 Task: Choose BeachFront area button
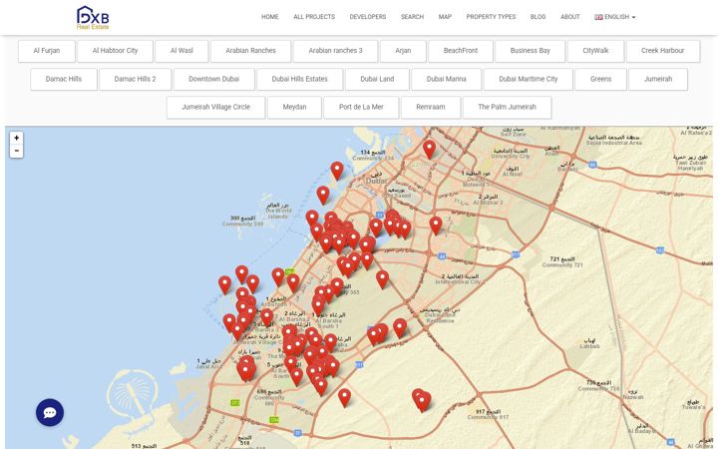[461, 51]
